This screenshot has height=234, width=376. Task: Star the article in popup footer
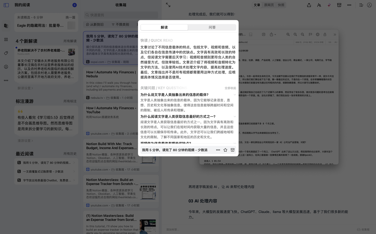pyautogui.click(x=225, y=150)
